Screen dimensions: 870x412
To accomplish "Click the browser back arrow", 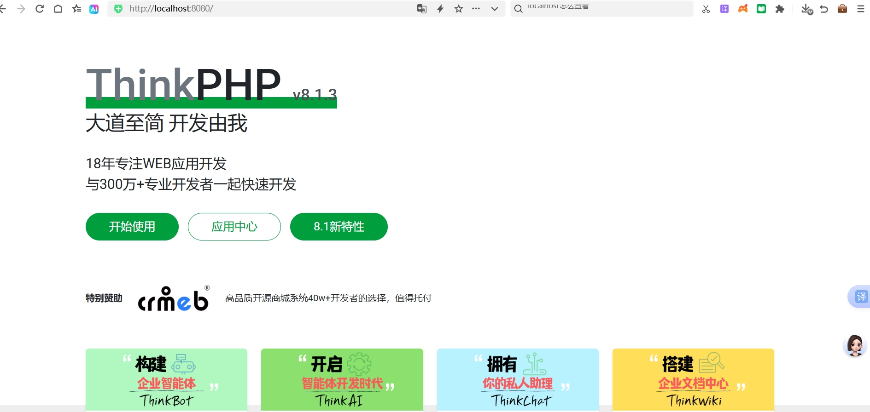I will (x=3, y=9).
